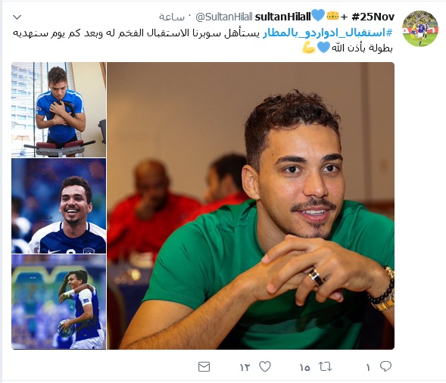Like the tweet with heart icon
The width and height of the screenshot is (446, 383).
(x=265, y=366)
